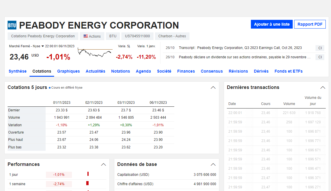
Task: Click the US flag Actions tag
Action: pos(92,36)
